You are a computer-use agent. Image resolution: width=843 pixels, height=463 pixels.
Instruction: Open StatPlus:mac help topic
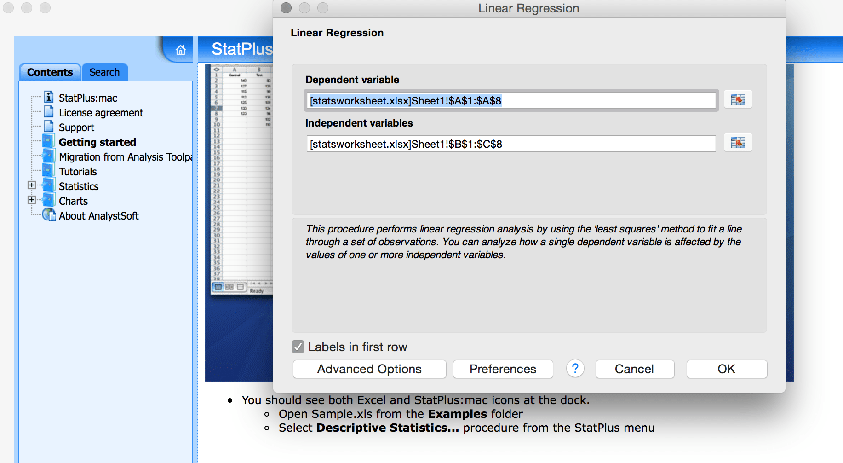[x=88, y=98]
